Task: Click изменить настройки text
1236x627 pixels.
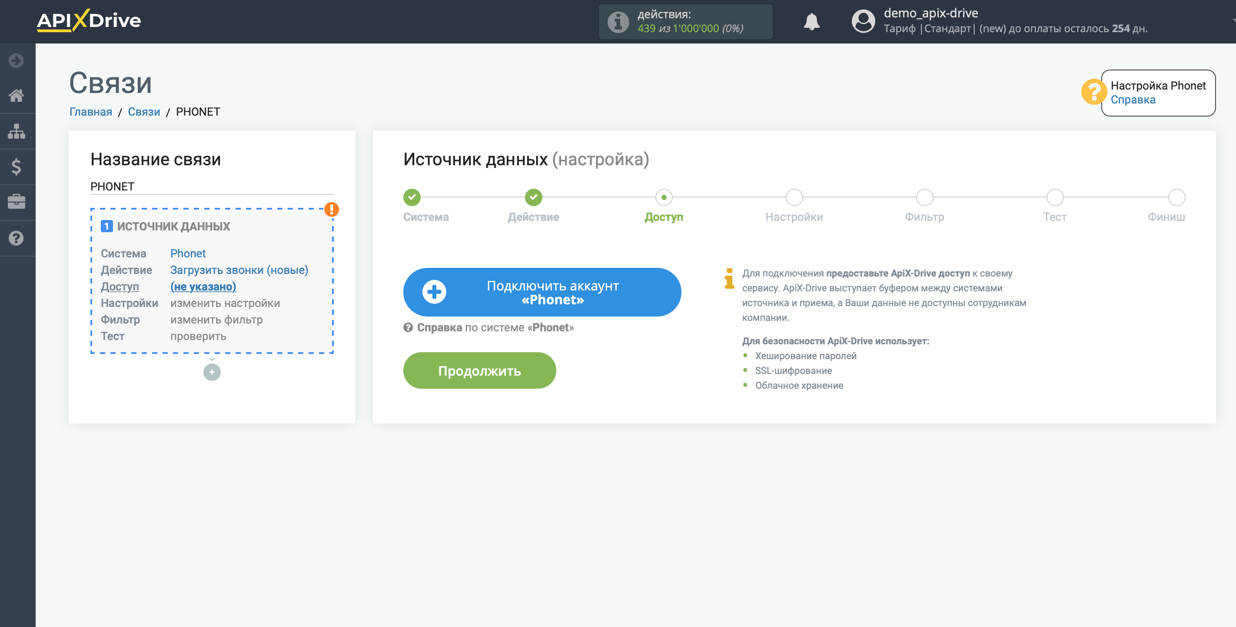Action: 225,303
